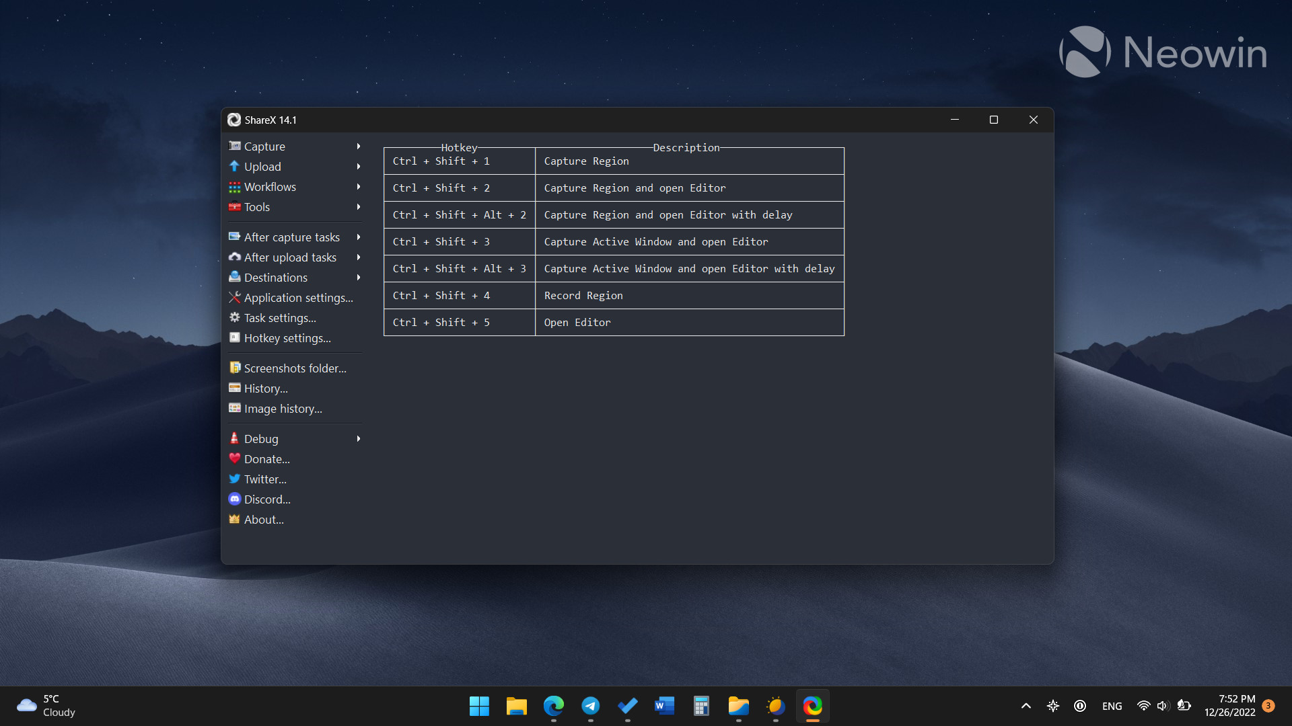
Task: Click the Debug cone icon
Action: [x=234, y=438]
